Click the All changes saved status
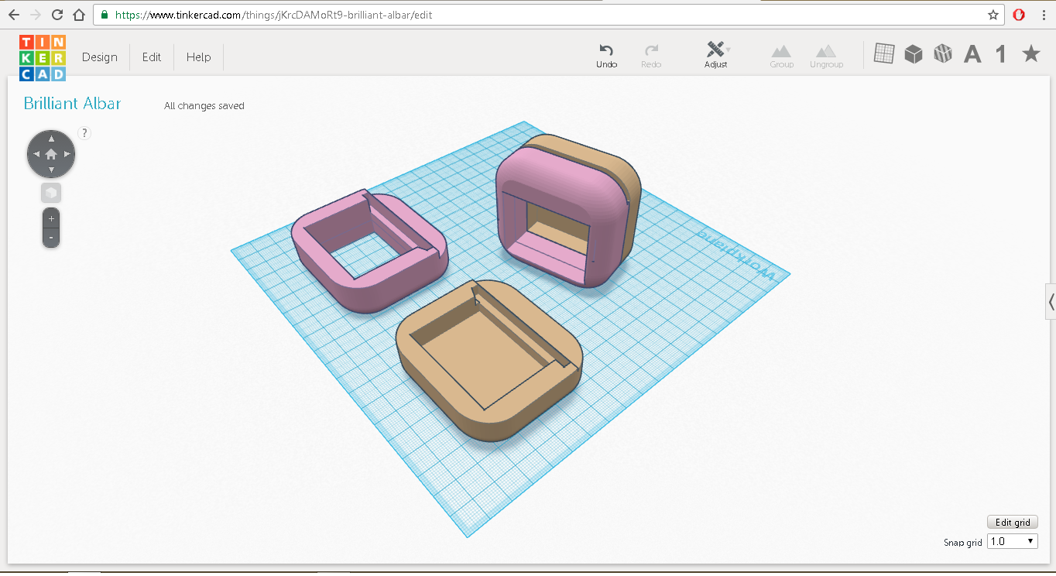Image resolution: width=1056 pixels, height=576 pixels. 204,106
